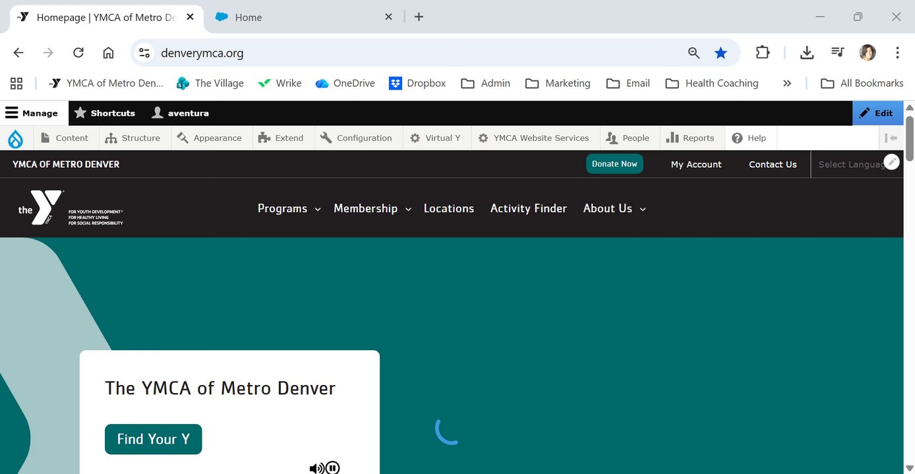Open the YMCA of Metro Den... bookmark
The width and height of the screenshot is (915, 474).
[x=106, y=83]
